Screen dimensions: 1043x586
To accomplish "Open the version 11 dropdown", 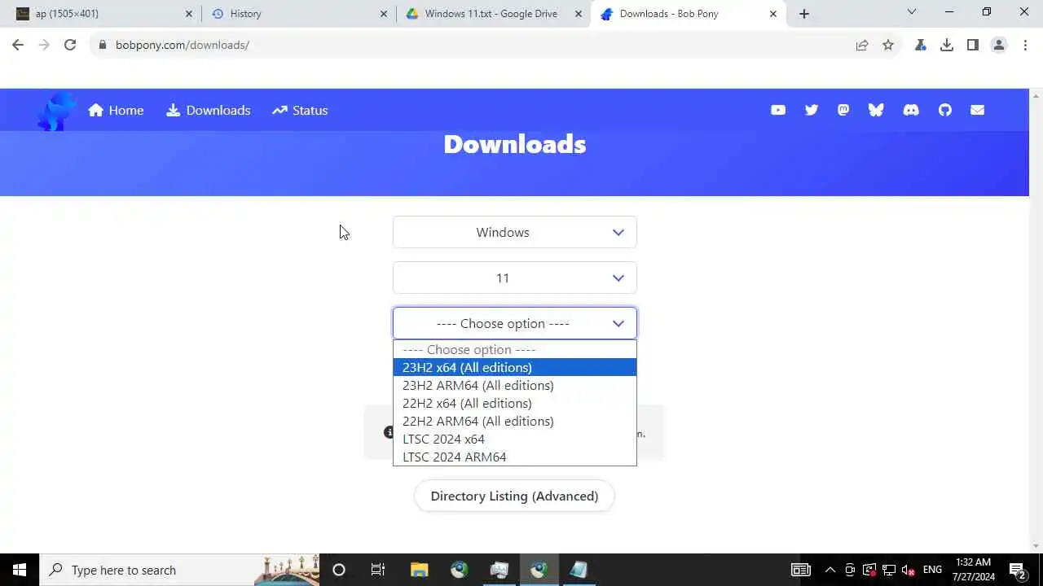I will 514,278.
